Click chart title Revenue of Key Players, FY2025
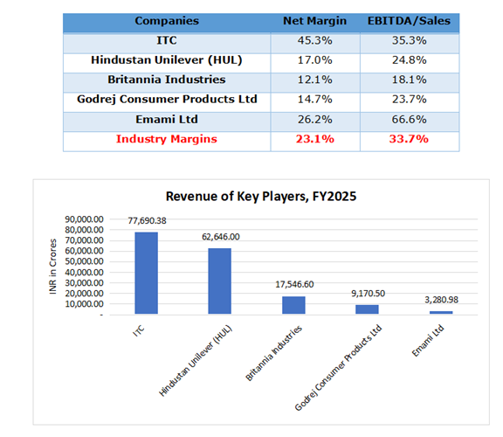 261,197
